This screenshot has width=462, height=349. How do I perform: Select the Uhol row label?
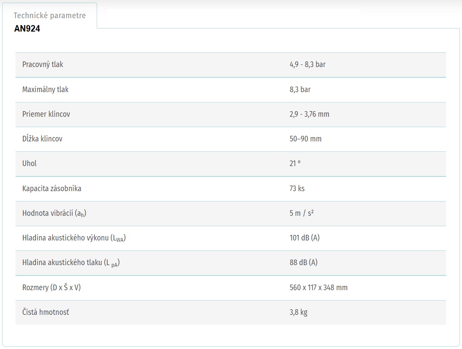click(29, 163)
